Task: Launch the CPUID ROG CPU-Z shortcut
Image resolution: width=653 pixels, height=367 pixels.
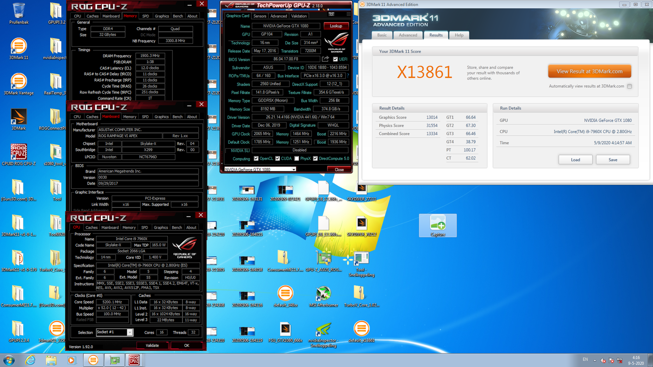Action: coord(19,155)
